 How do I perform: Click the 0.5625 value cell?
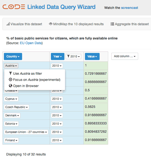point(96,107)
